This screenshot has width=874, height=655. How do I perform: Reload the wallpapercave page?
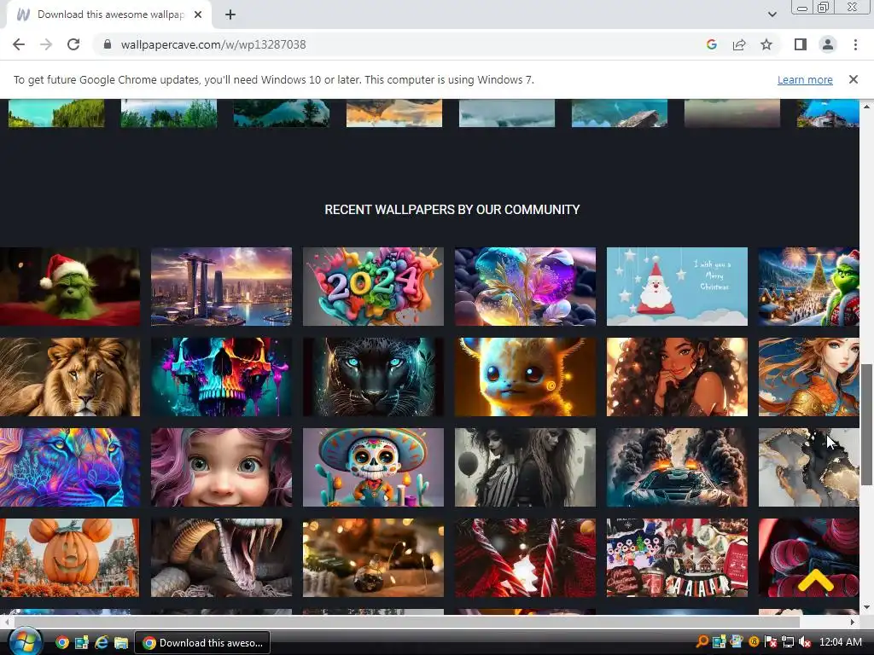coord(73,44)
